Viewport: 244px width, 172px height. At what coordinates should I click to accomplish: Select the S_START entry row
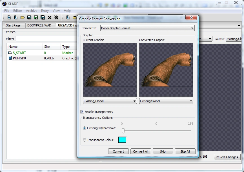42,53
